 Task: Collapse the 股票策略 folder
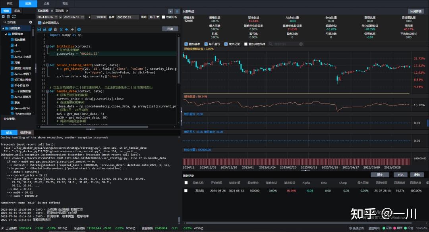click(x=6, y=34)
